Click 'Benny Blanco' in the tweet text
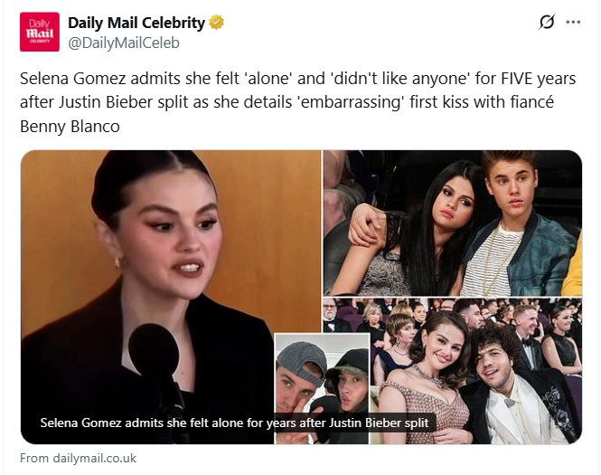Screen dimensions: 601x475 (69, 127)
